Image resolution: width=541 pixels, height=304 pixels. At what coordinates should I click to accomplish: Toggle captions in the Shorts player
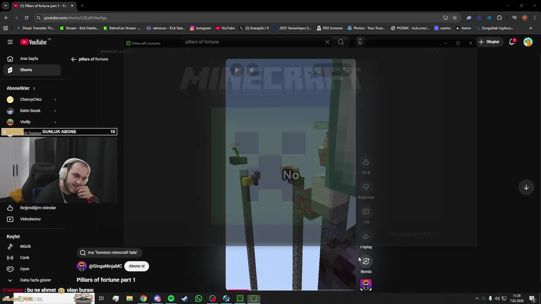click(x=319, y=70)
